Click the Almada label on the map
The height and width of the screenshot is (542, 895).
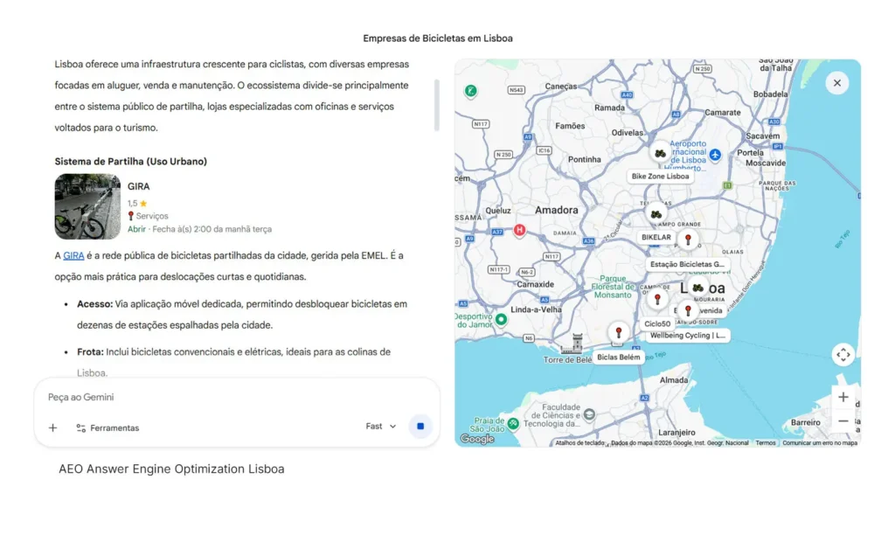tap(674, 380)
